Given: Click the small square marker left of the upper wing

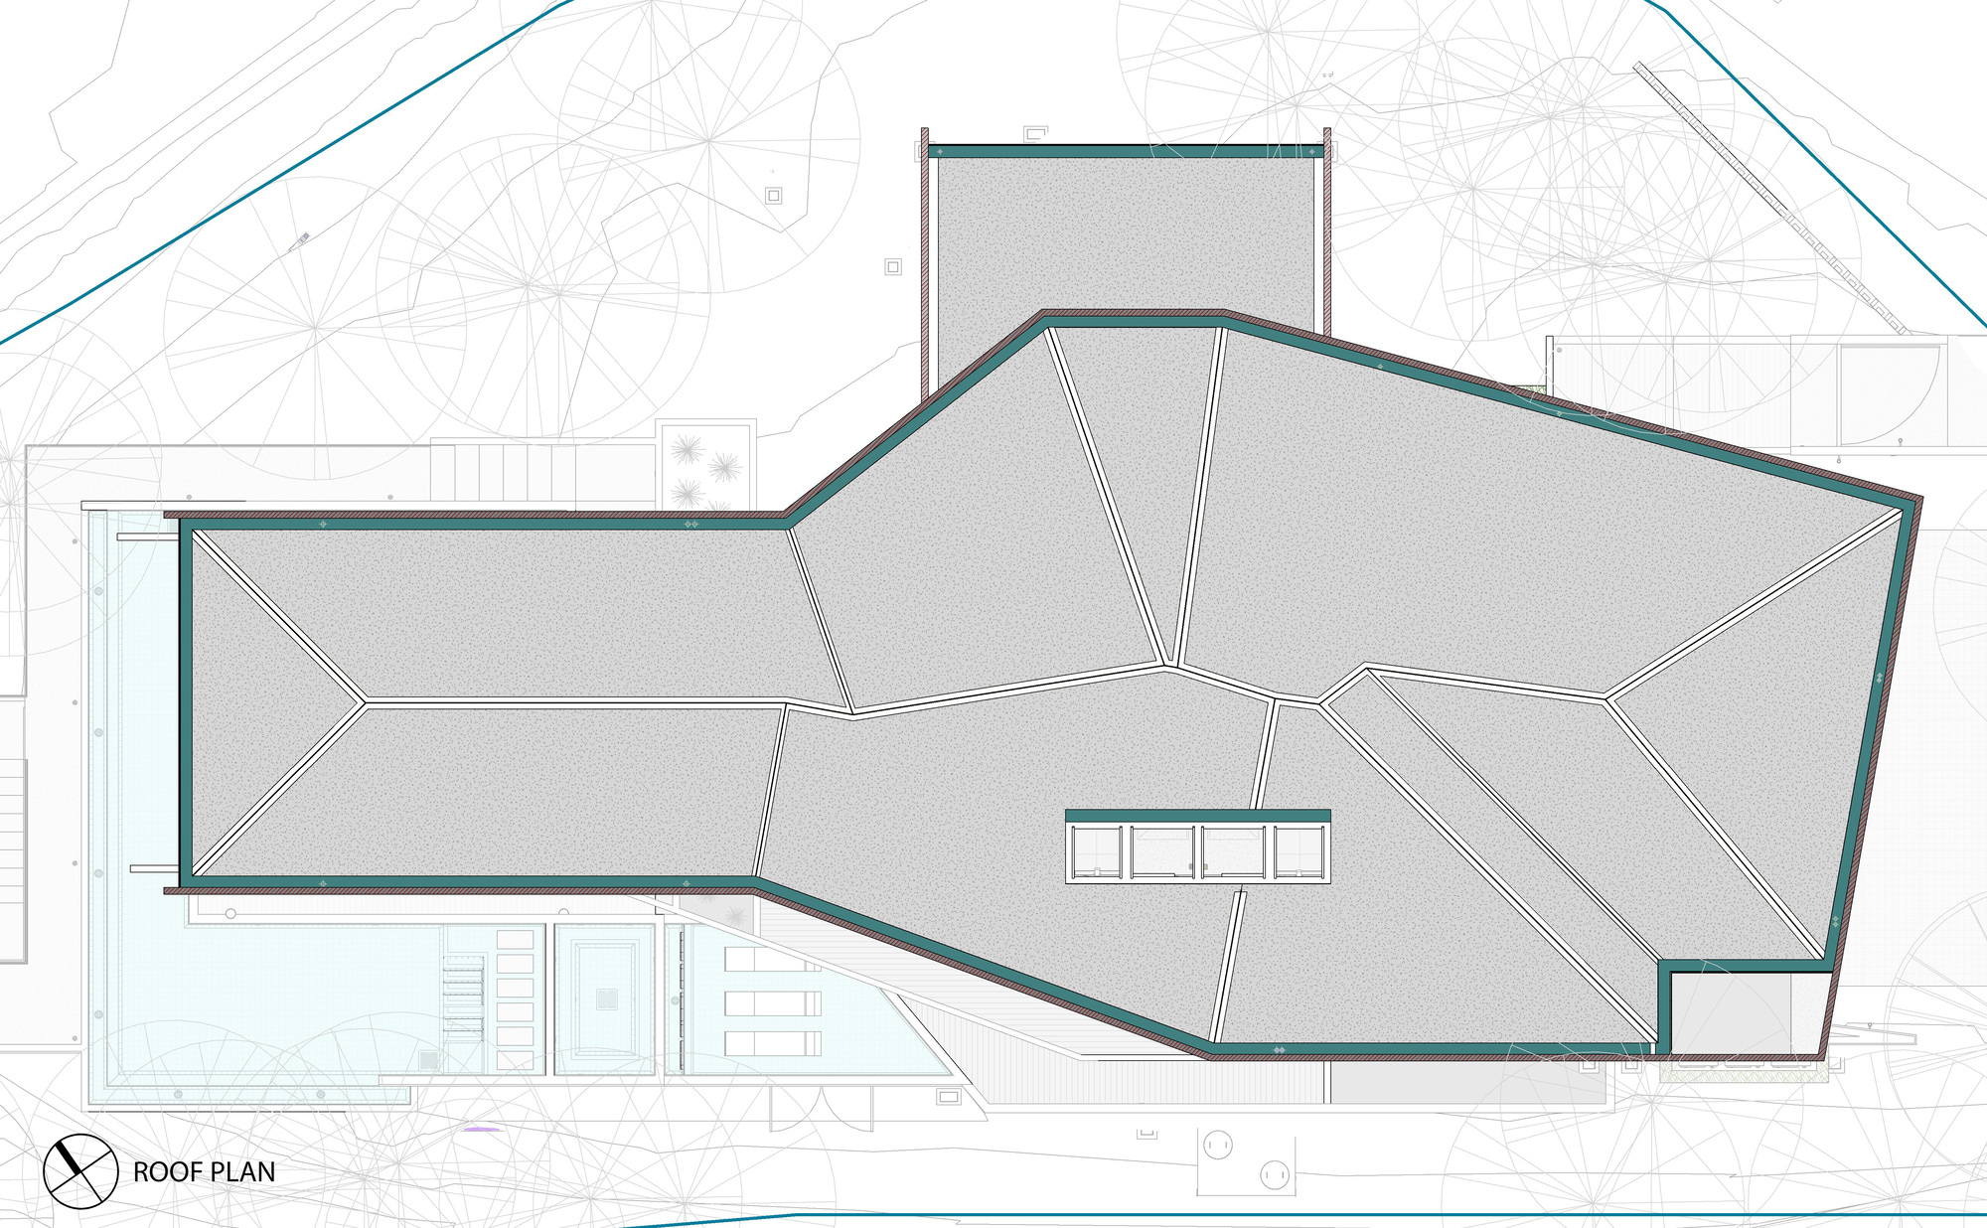Looking at the screenshot, I should coord(892,266).
